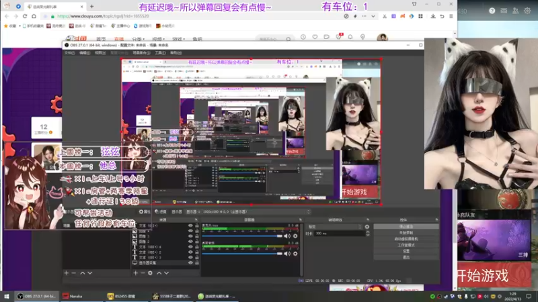
Task: Move the selected source up
Action: point(159,273)
